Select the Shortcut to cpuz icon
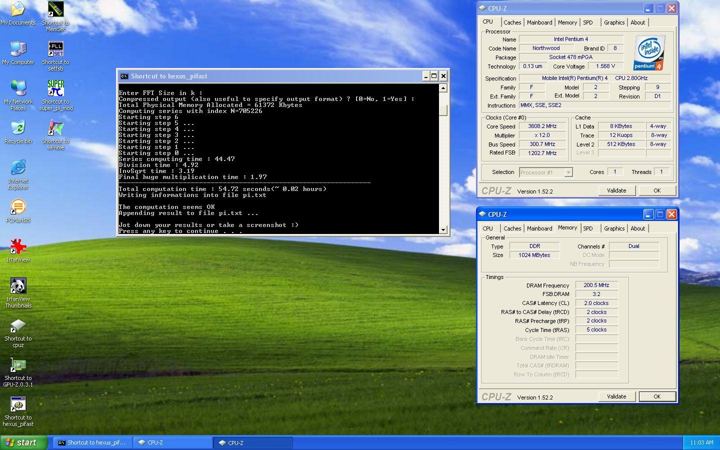 [18, 332]
